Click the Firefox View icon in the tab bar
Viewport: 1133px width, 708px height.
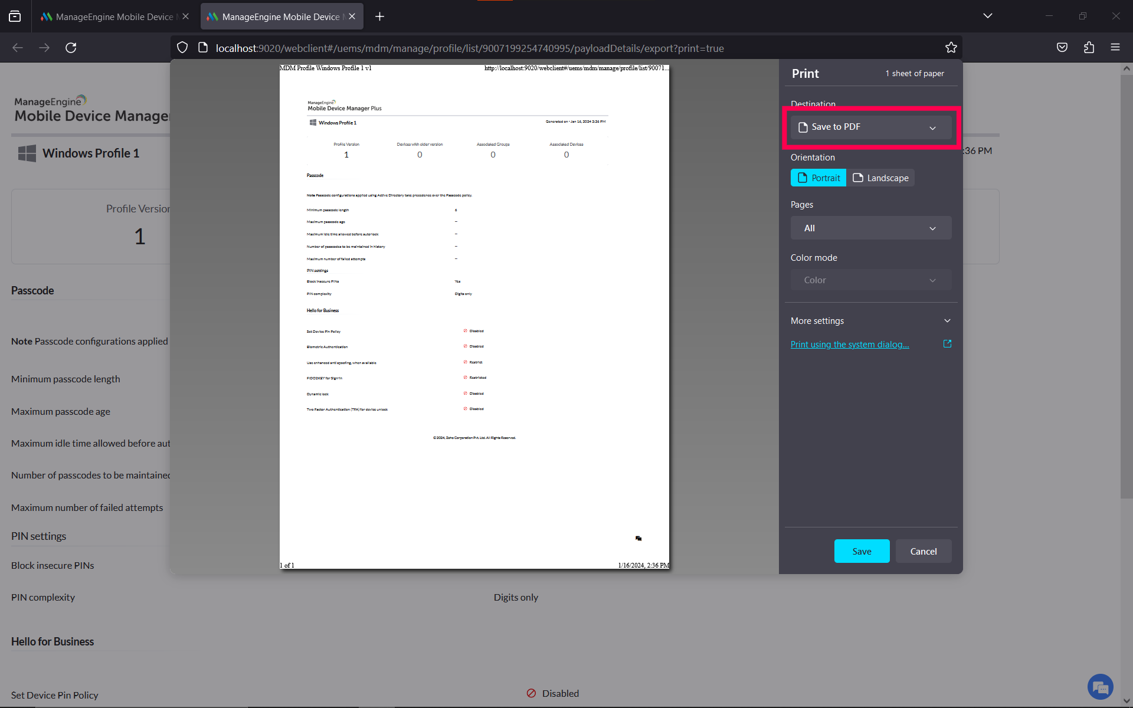click(15, 17)
